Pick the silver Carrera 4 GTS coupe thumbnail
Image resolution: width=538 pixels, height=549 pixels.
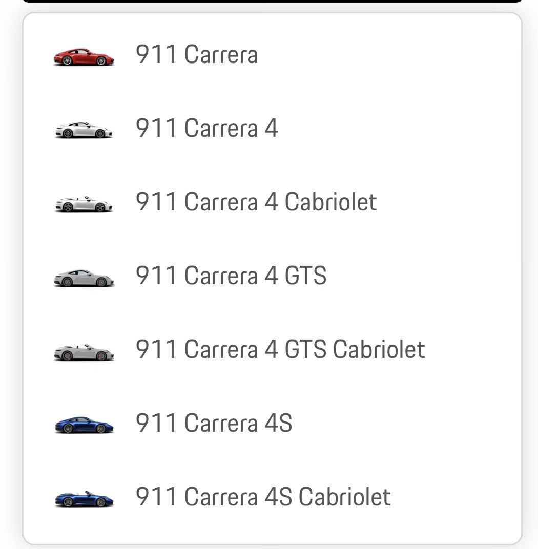pyautogui.click(x=84, y=278)
